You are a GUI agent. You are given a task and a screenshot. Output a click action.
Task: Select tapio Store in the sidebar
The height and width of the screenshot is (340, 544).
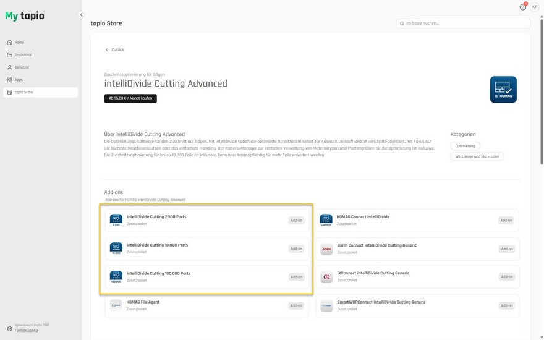click(x=23, y=92)
